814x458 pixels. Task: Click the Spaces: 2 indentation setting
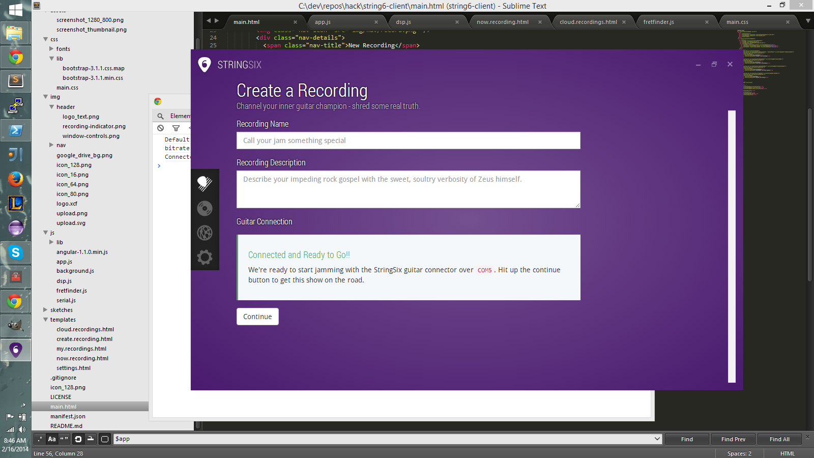coord(739,453)
